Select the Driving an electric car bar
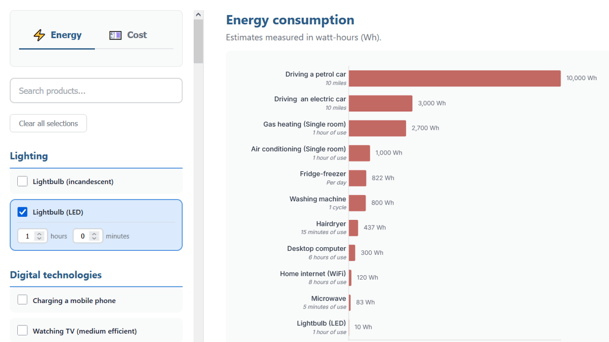Screen dimensions: 609x342 (380, 103)
